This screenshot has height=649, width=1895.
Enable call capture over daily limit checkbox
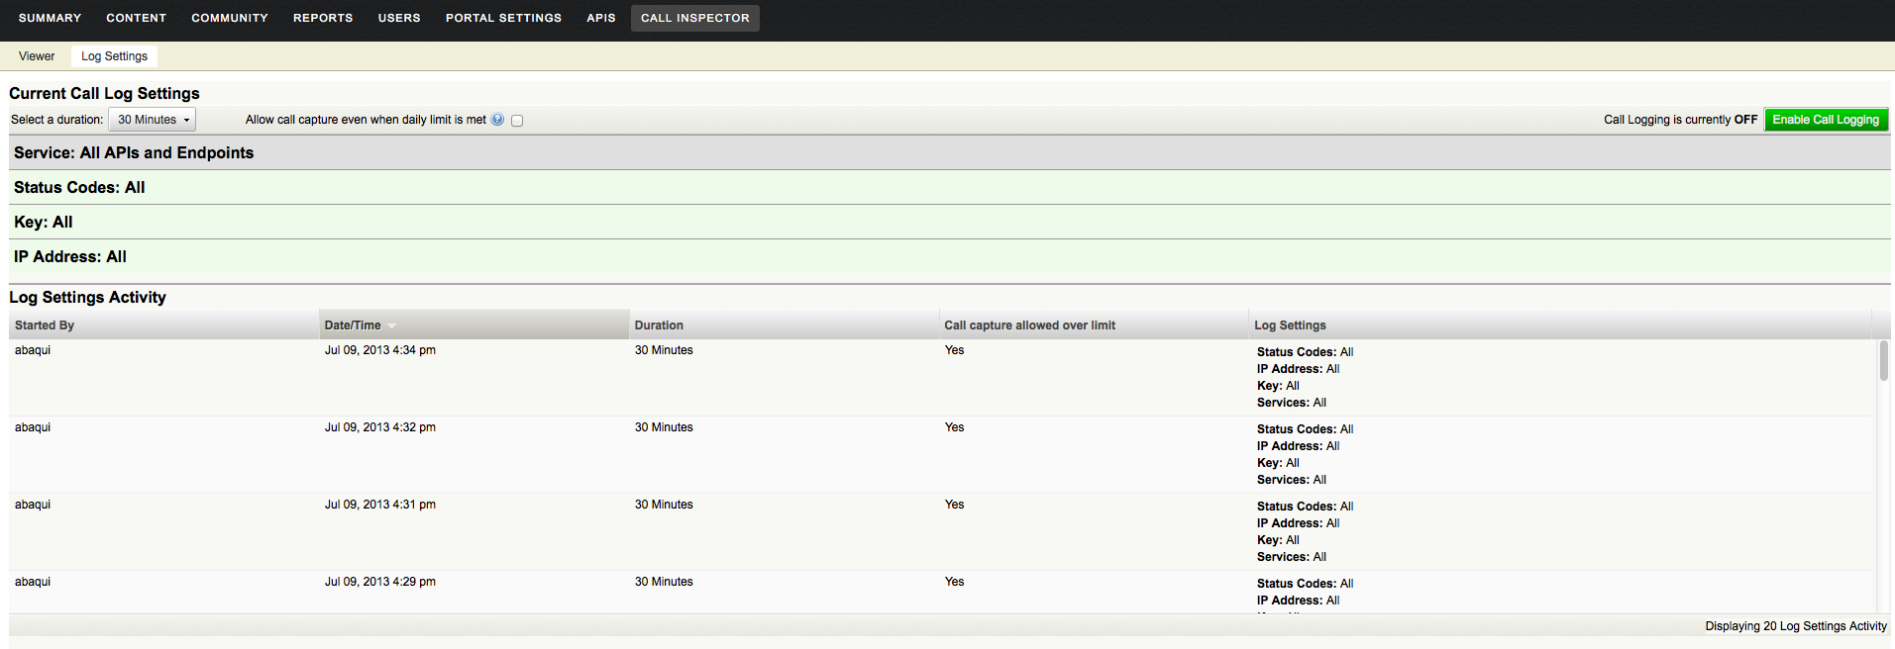click(517, 121)
